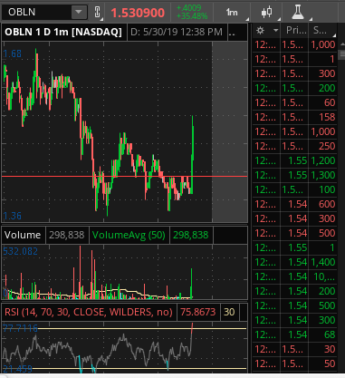Select the red trade row with size 50

coord(295,363)
